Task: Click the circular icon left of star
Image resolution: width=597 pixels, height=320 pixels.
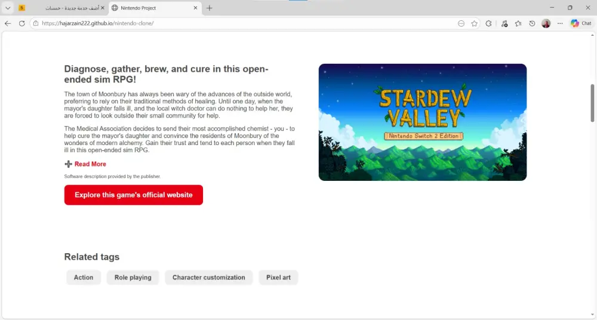Action: pyautogui.click(x=461, y=23)
